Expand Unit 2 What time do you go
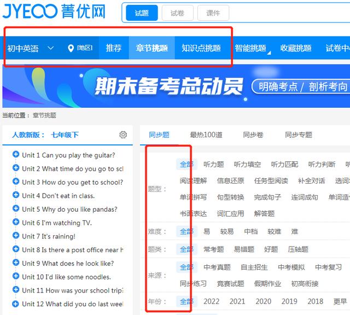 (x=16, y=168)
